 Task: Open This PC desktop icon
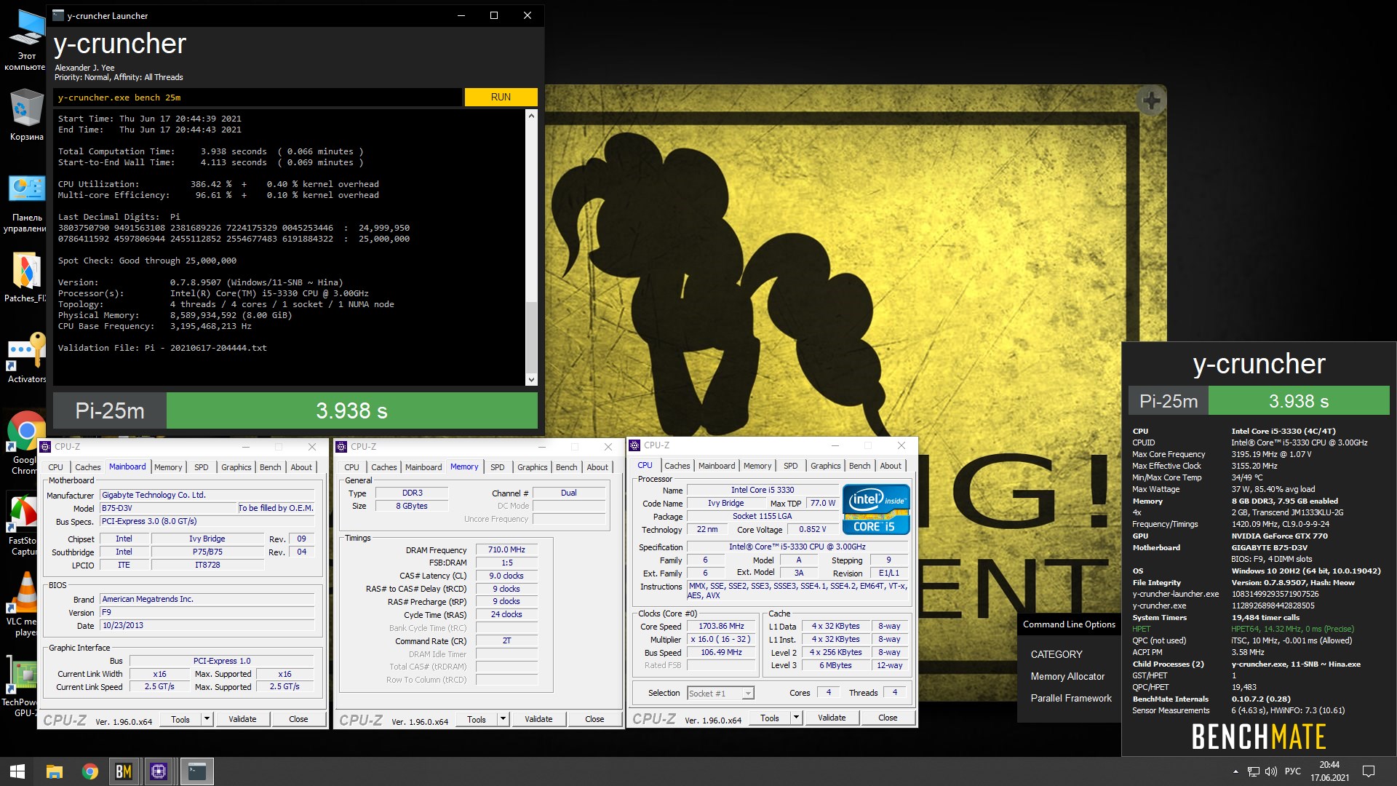point(26,39)
